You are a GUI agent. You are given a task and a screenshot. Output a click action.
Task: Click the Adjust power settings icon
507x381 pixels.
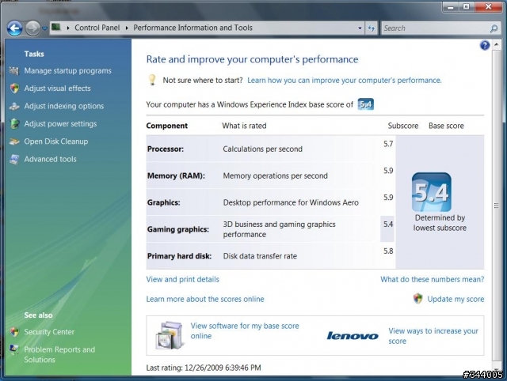point(14,123)
